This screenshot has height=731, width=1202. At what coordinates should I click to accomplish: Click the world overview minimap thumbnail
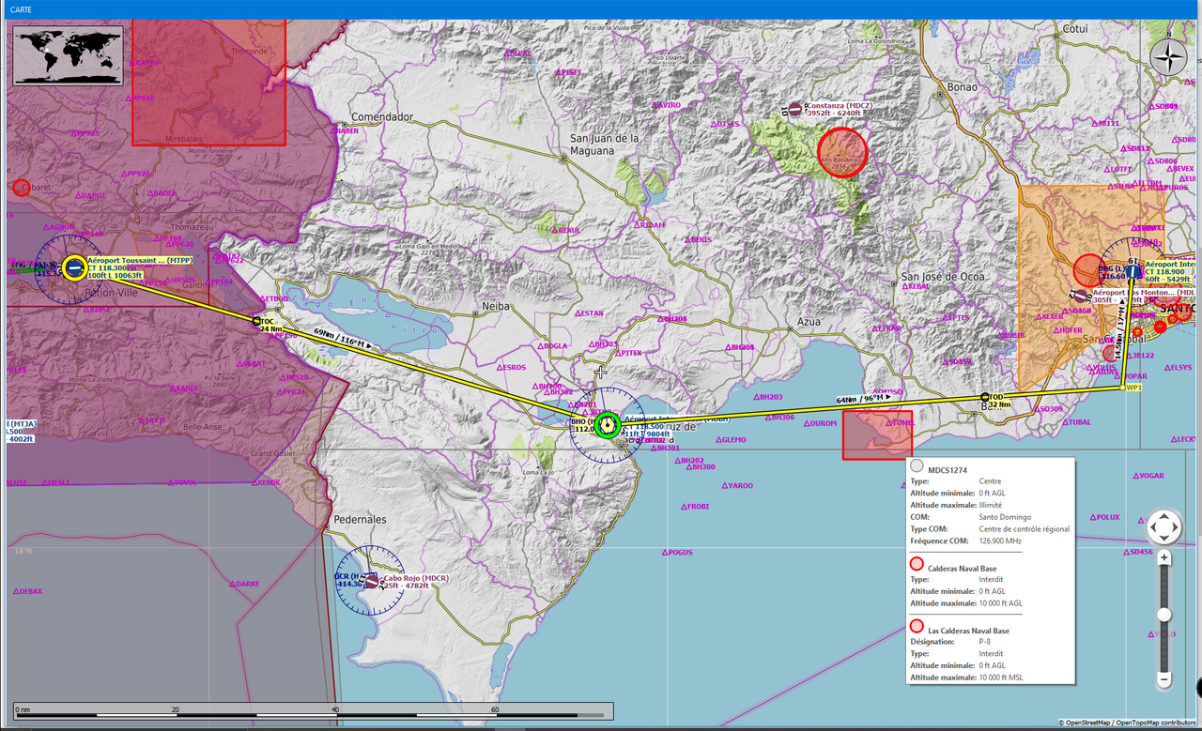coord(68,55)
